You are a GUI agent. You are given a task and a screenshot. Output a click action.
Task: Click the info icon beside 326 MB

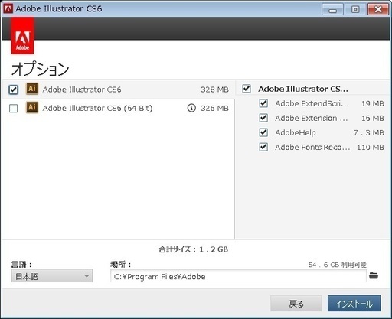coord(191,108)
